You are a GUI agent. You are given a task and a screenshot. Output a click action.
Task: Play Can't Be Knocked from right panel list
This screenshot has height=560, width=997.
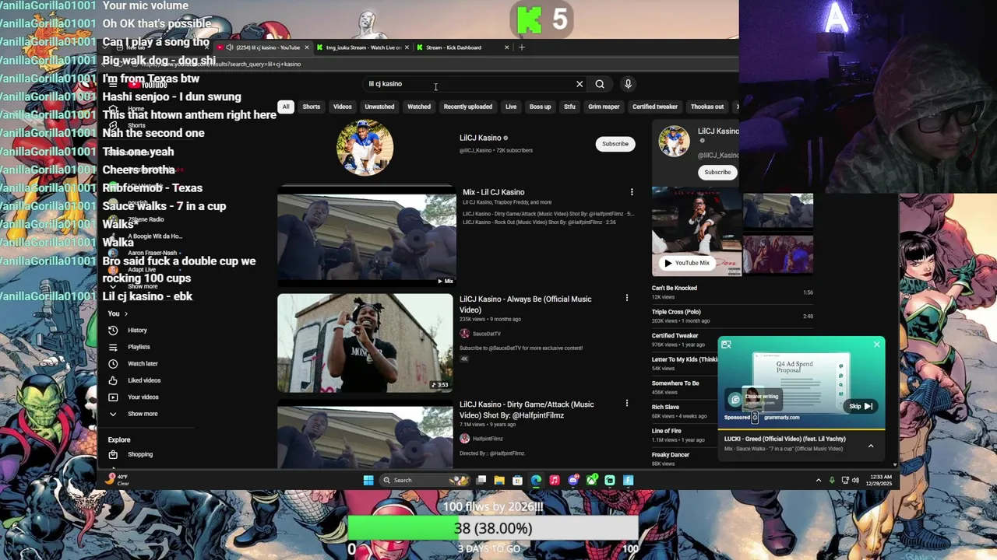732,292
